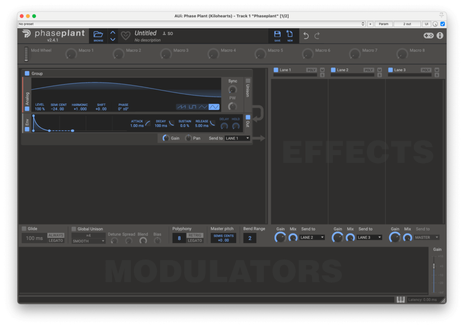The height and width of the screenshot is (327, 464).
Task: Solo Lane 3 with S button
Action: pyautogui.click(x=437, y=75)
